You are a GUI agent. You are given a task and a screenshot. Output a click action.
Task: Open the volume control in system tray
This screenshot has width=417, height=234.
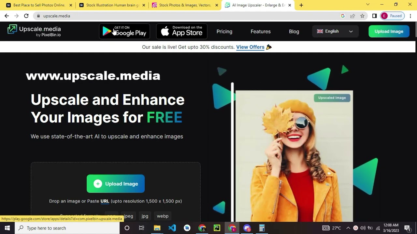[x=363, y=228]
